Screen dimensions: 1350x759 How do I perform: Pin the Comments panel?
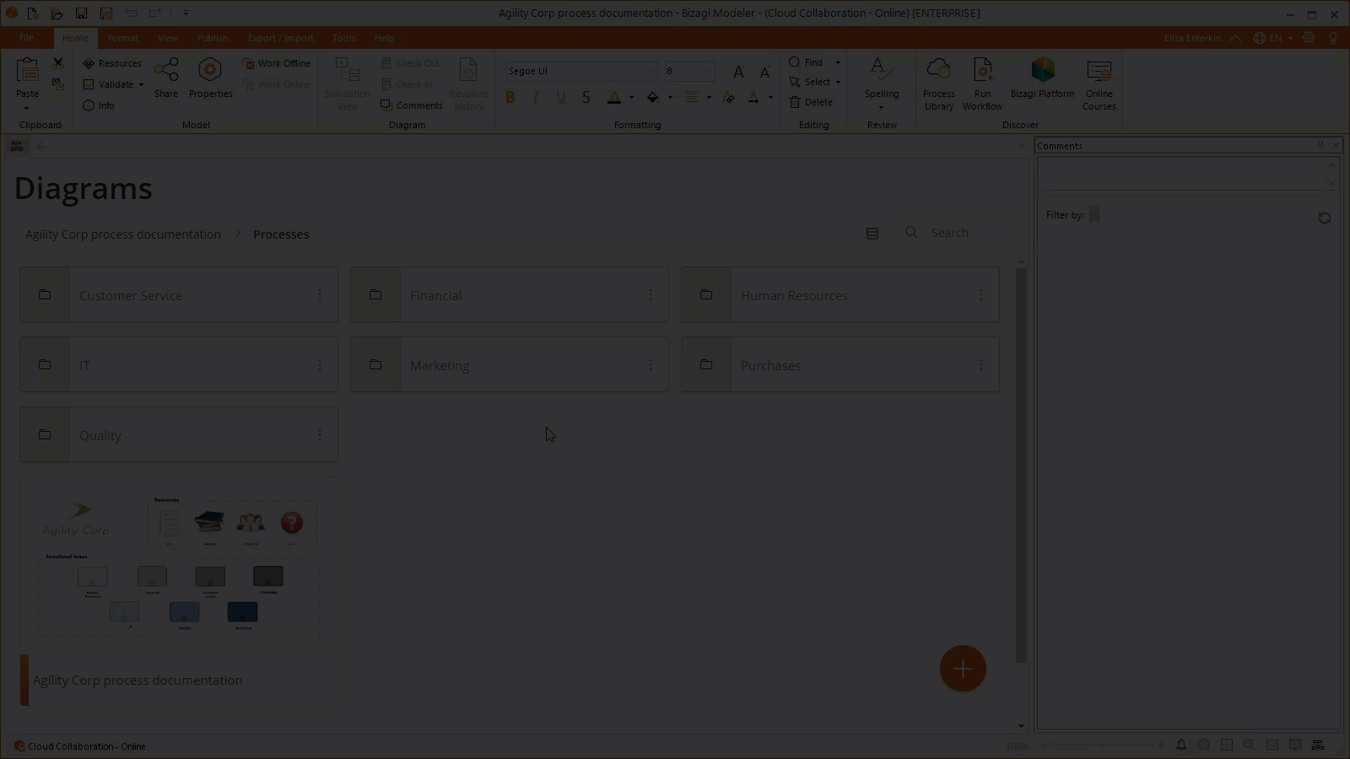1320,145
